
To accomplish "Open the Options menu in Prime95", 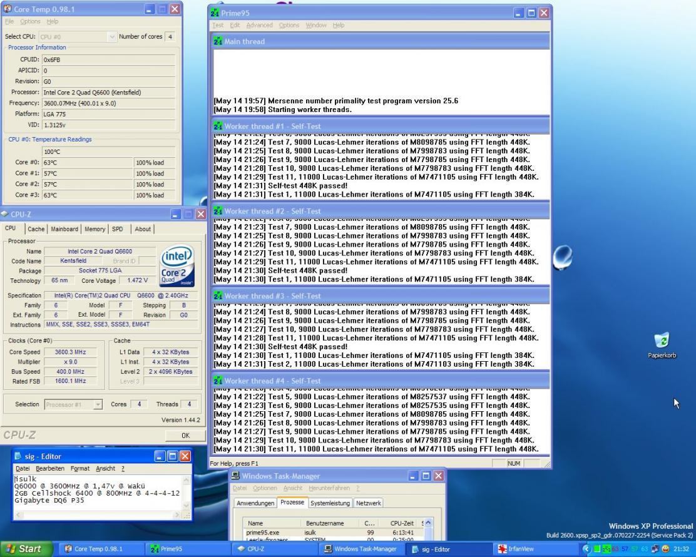I will click(x=289, y=25).
